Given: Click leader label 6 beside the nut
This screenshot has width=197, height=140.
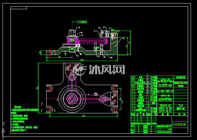Looking at the screenshot, I should tap(82, 33).
